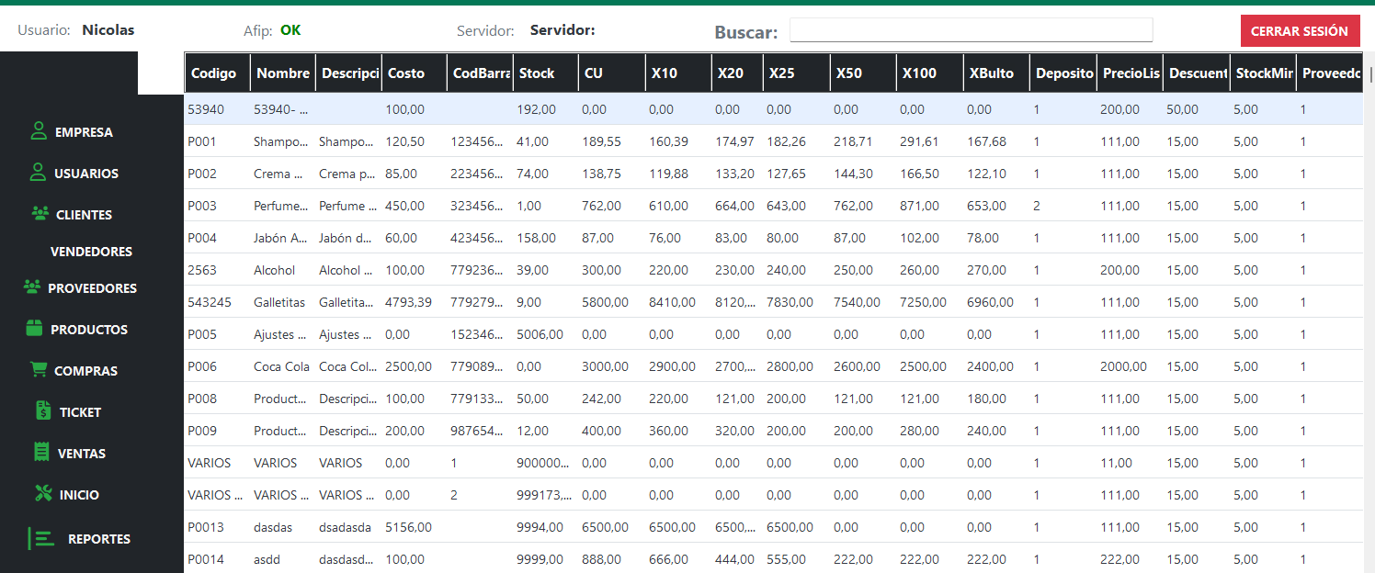Click the Empresa person icon in sidebar
This screenshot has height=573, width=1375.
coord(38,131)
